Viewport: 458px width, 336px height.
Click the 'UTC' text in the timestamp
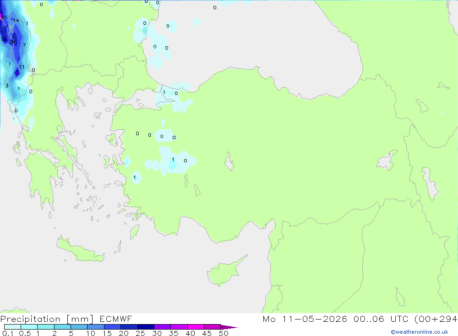point(399,319)
